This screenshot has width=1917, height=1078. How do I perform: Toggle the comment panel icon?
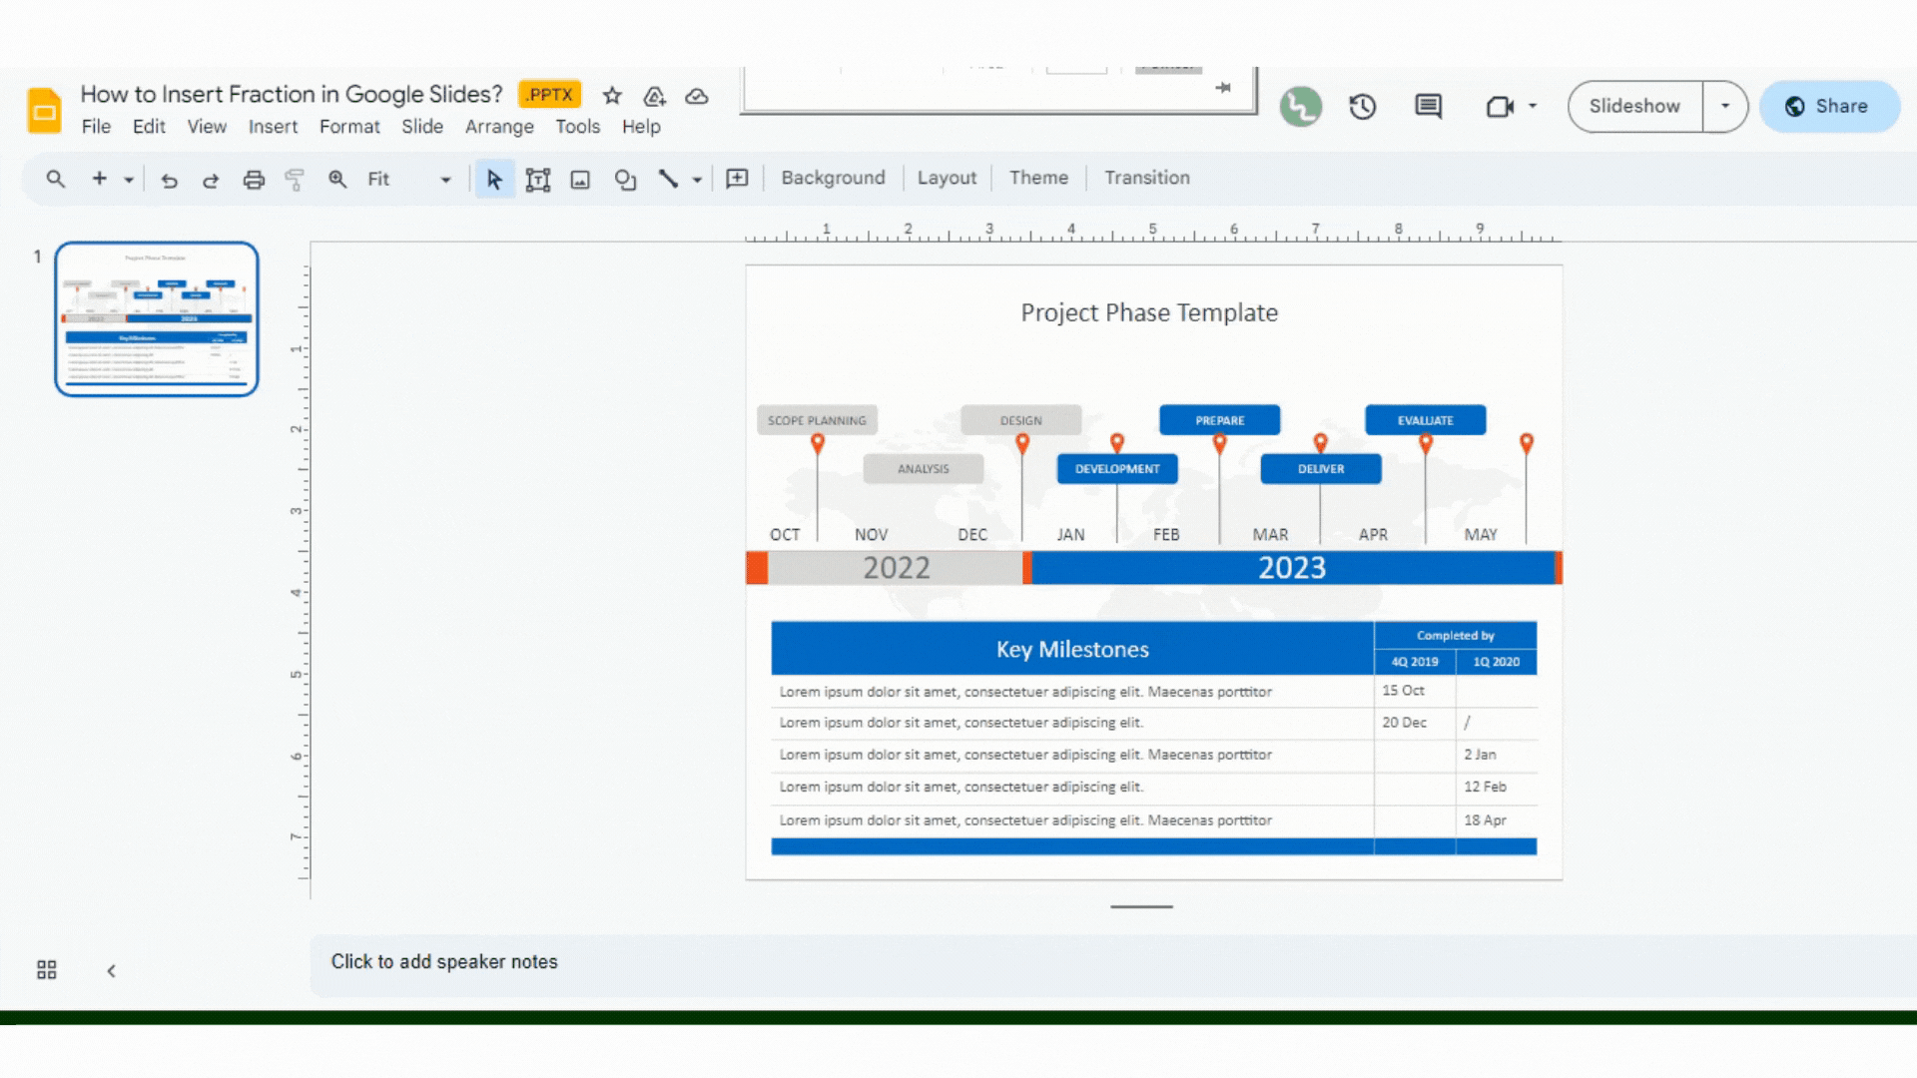click(1429, 107)
